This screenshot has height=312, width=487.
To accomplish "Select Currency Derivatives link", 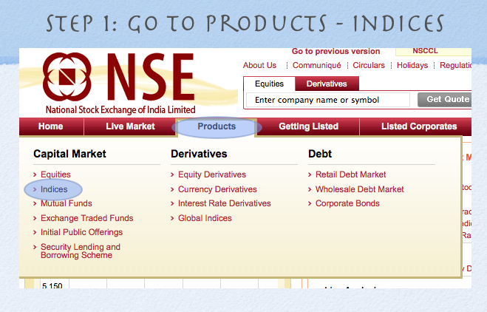I will point(217,189).
